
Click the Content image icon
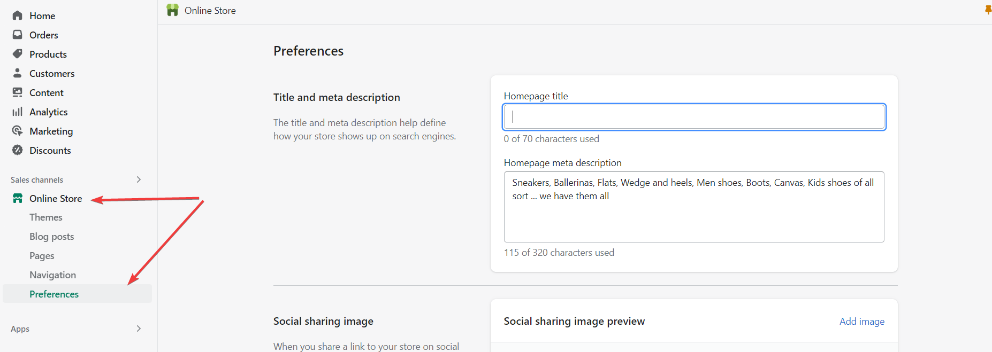[18, 92]
